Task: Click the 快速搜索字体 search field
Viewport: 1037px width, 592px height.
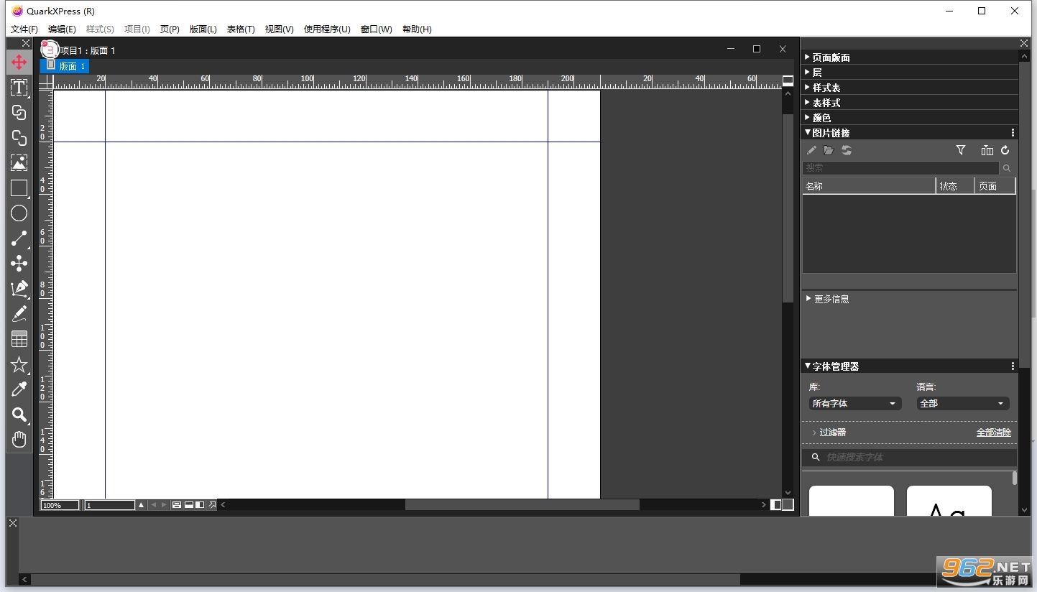Action: 910,457
